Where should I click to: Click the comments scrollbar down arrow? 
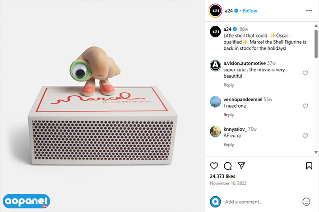tap(316, 152)
